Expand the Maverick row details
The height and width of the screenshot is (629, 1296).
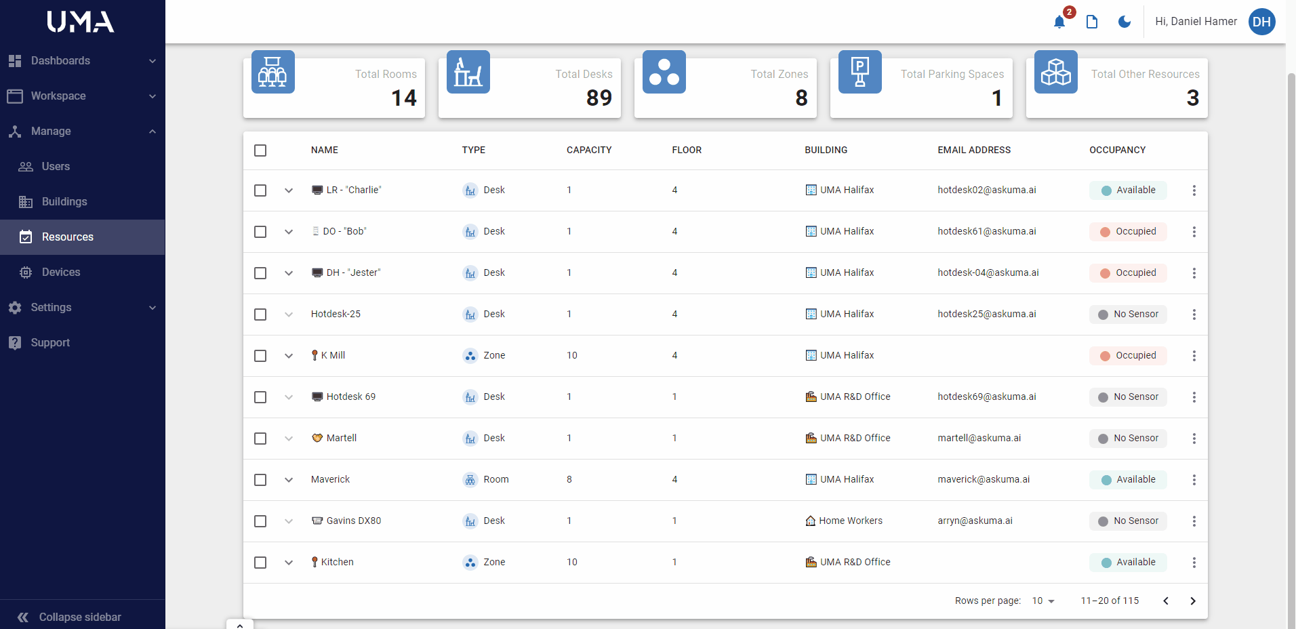[289, 480]
